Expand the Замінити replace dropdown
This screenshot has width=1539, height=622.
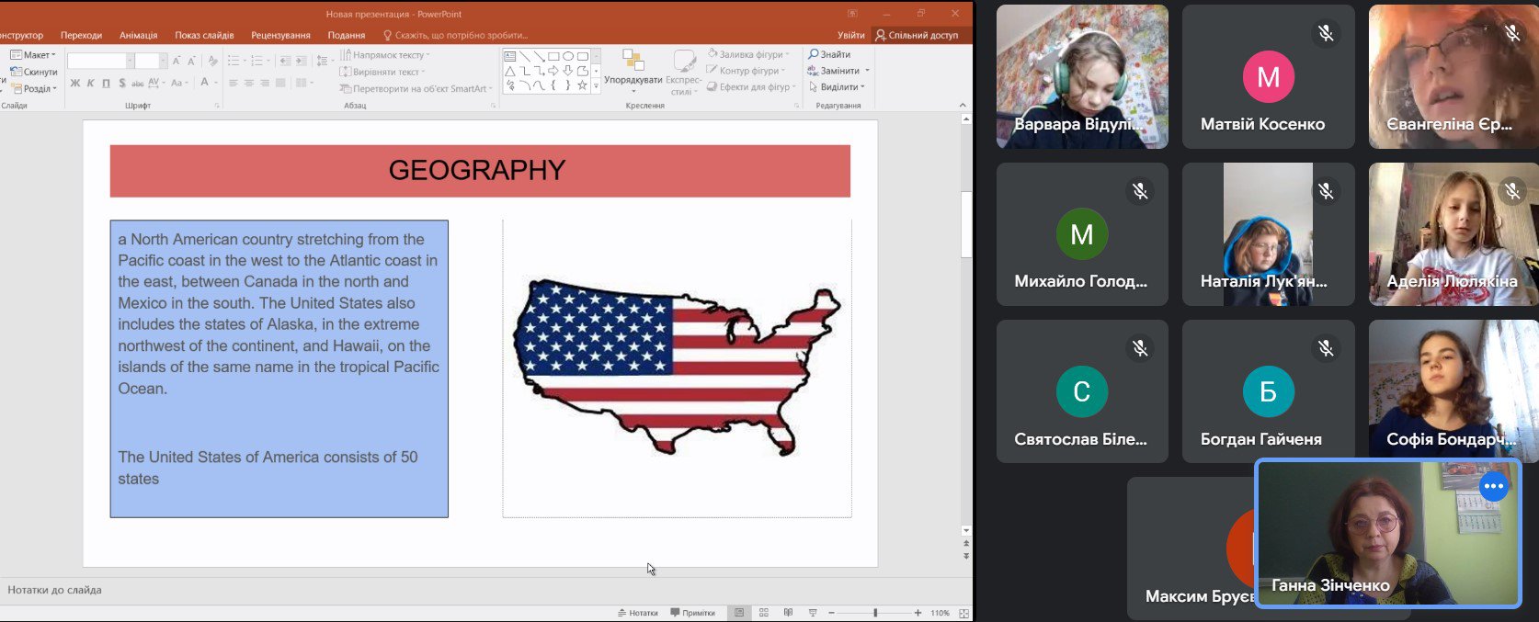click(x=867, y=71)
